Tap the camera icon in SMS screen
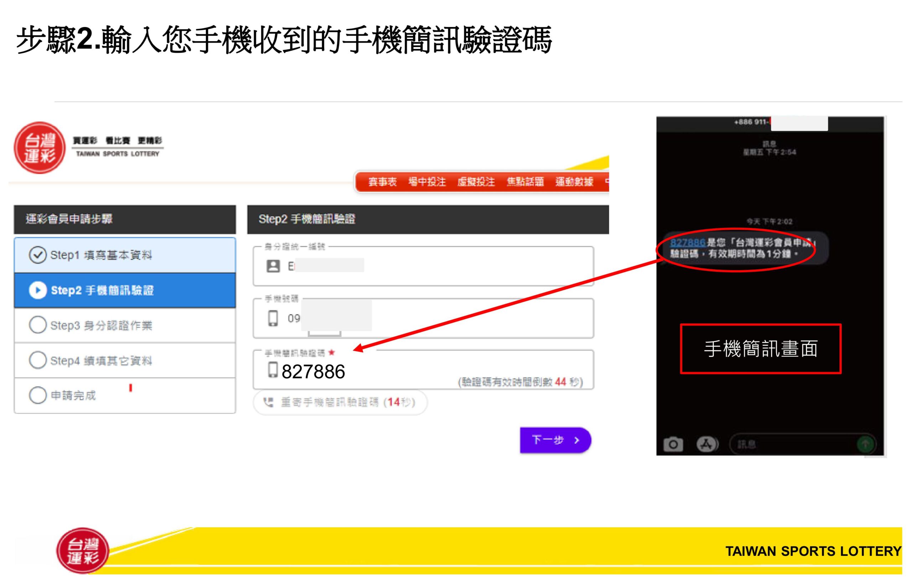The height and width of the screenshot is (579, 912). (x=673, y=444)
